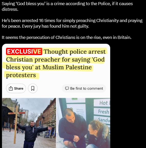Open 'Be first to comment' link

[84, 88]
